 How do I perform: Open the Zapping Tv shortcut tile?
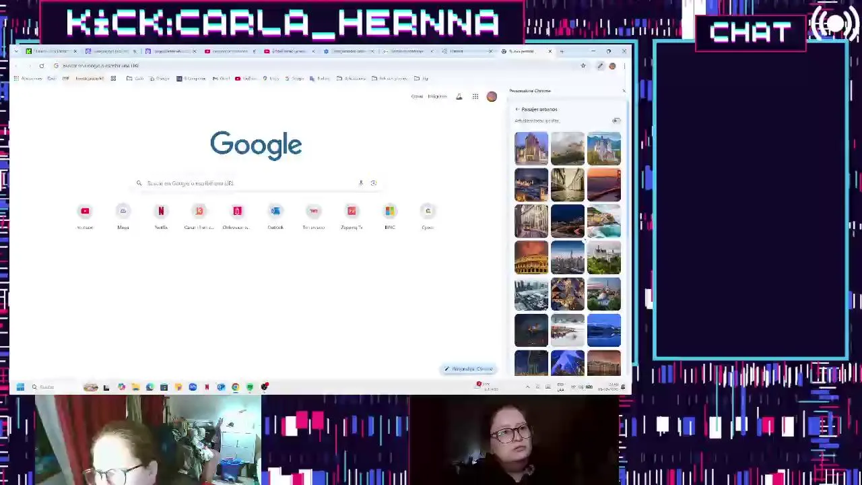tap(352, 217)
